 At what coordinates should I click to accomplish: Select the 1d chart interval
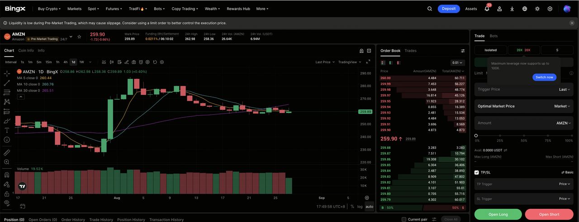point(73,62)
